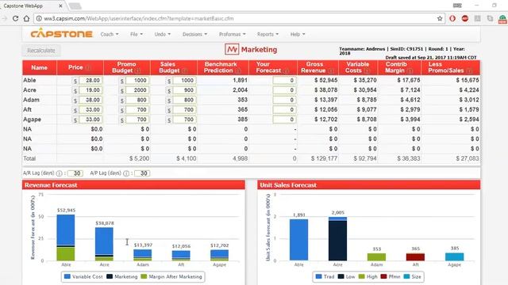Toggle Margin After Marketing legend entry

point(171,276)
